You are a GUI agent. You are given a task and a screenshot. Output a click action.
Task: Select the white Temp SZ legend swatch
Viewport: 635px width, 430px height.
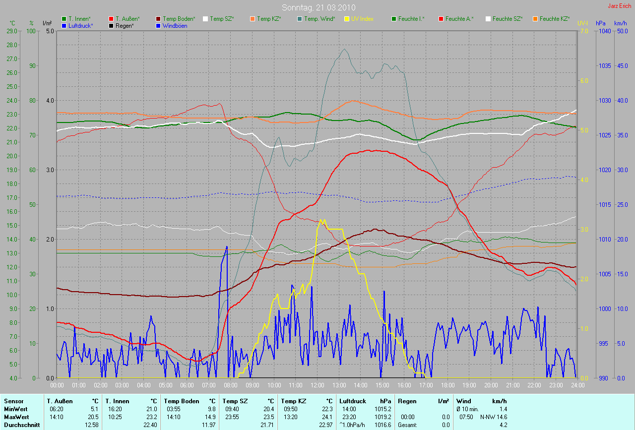click(205, 19)
